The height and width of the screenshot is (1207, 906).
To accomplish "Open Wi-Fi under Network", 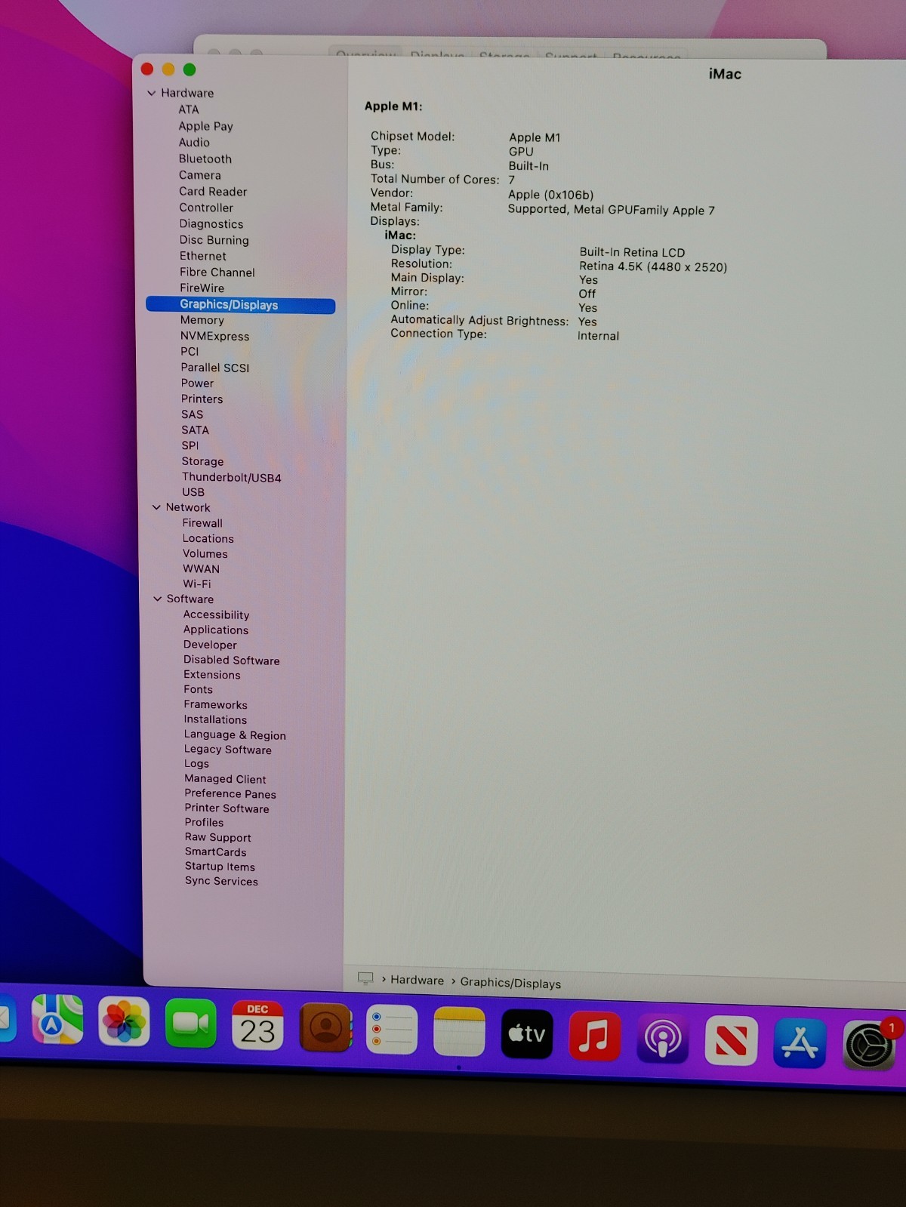I will 197,584.
